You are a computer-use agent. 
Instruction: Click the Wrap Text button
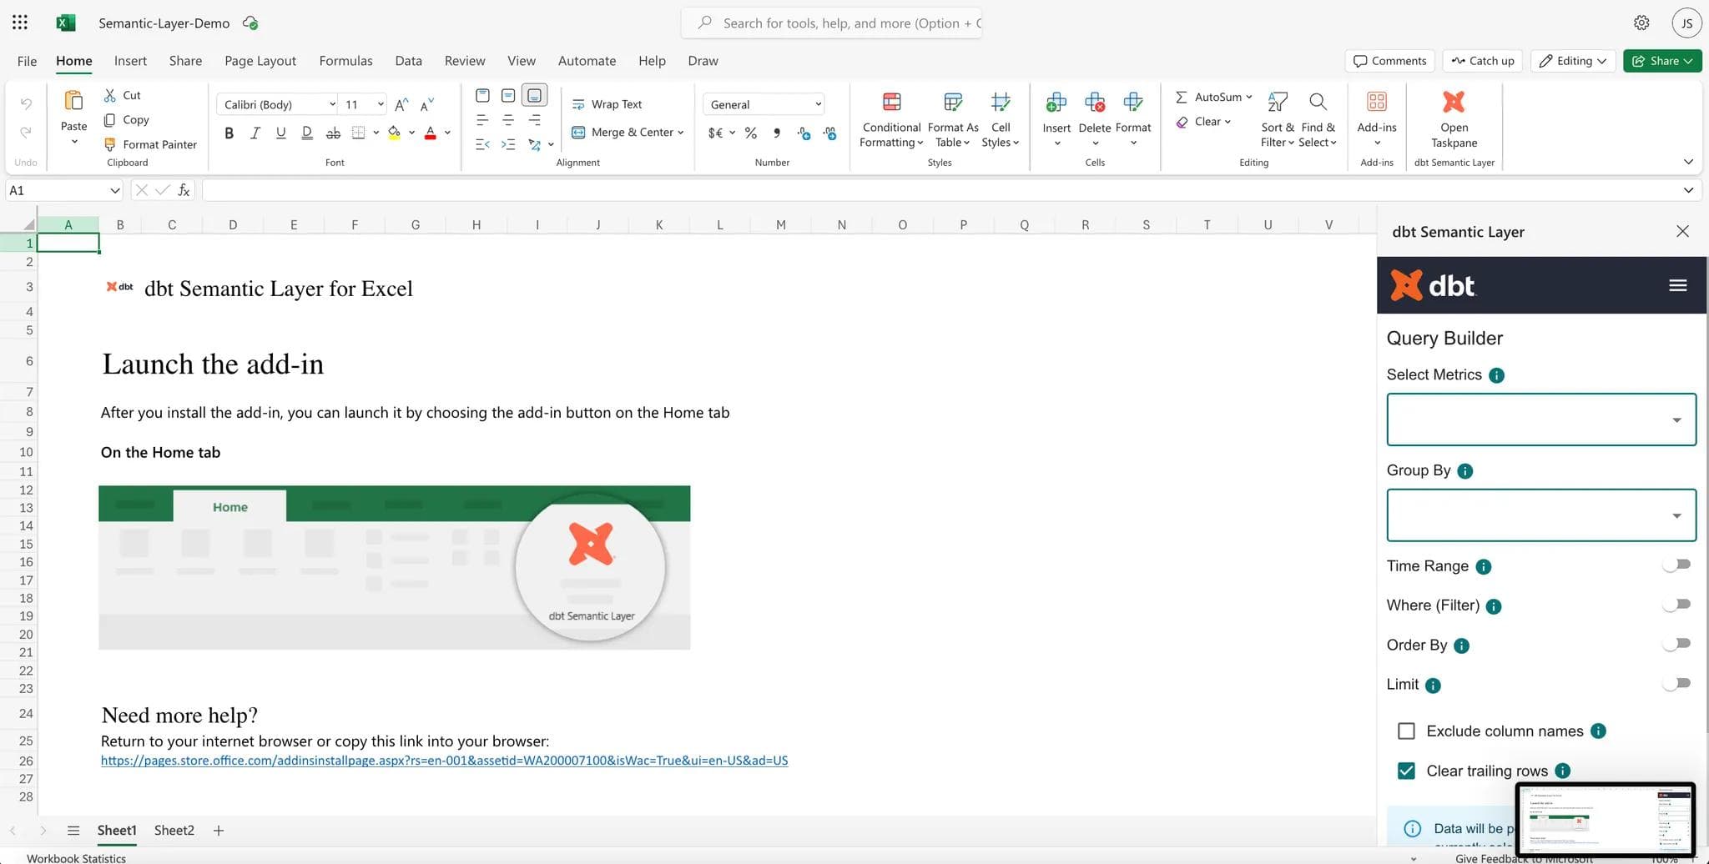(x=607, y=104)
